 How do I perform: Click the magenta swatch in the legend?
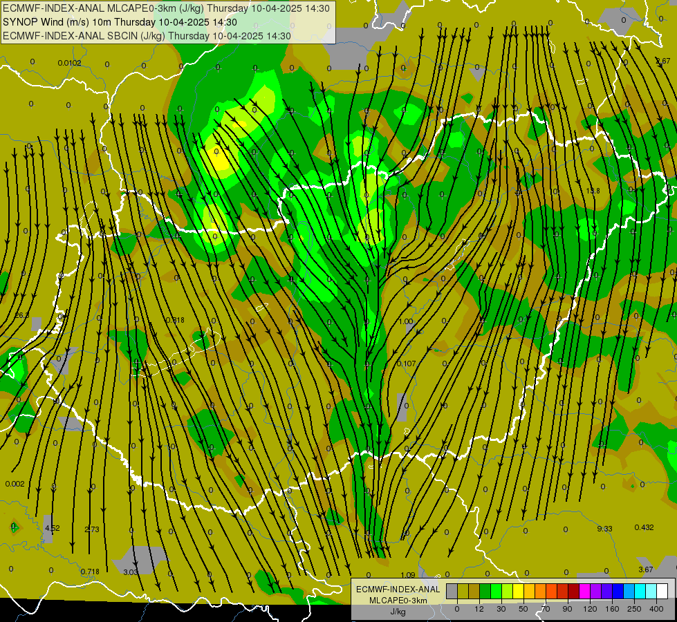585,591
